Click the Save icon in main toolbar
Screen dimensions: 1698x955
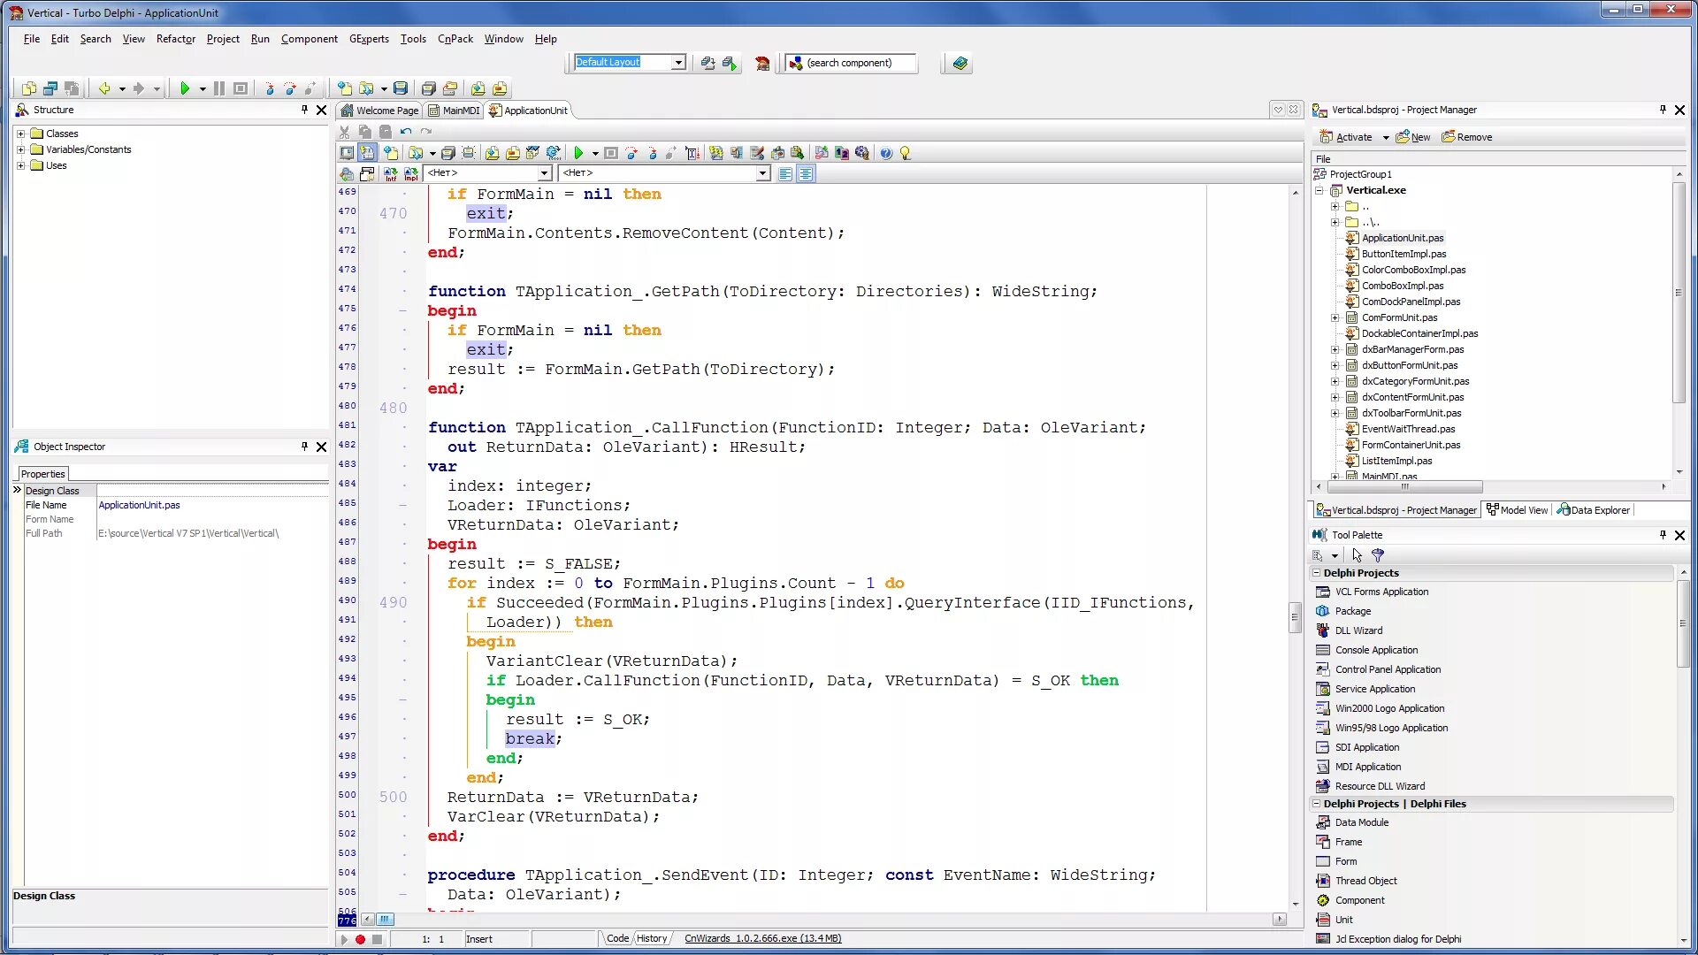point(401,88)
